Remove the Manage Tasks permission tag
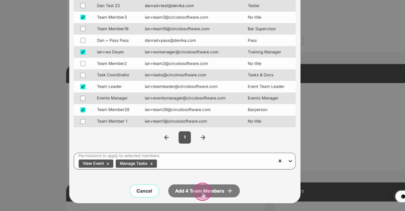The height and width of the screenshot is (211, 405). [x=151, y=164]
